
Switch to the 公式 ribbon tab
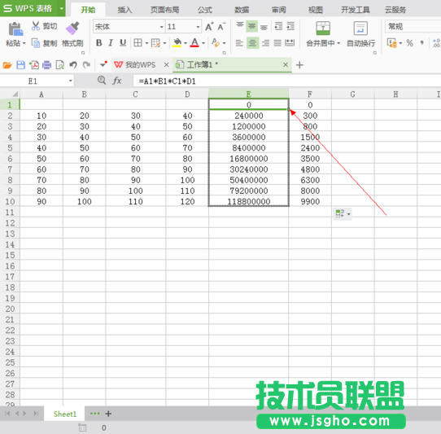point(205,10)
